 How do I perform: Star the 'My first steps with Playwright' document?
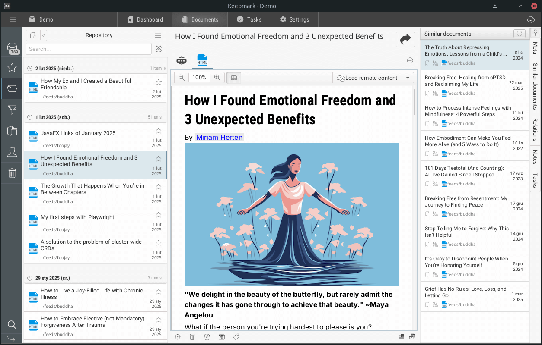click(159, 215)
